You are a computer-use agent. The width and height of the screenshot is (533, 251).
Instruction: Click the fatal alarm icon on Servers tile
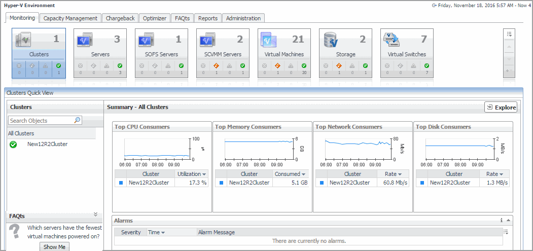pyautogui.click(x=80, y=65)
